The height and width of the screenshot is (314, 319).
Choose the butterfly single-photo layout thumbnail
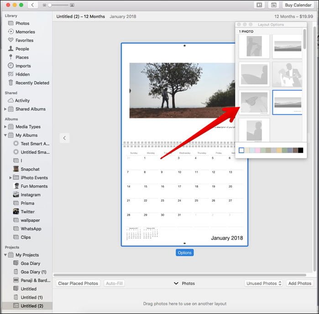pos(254,102)
